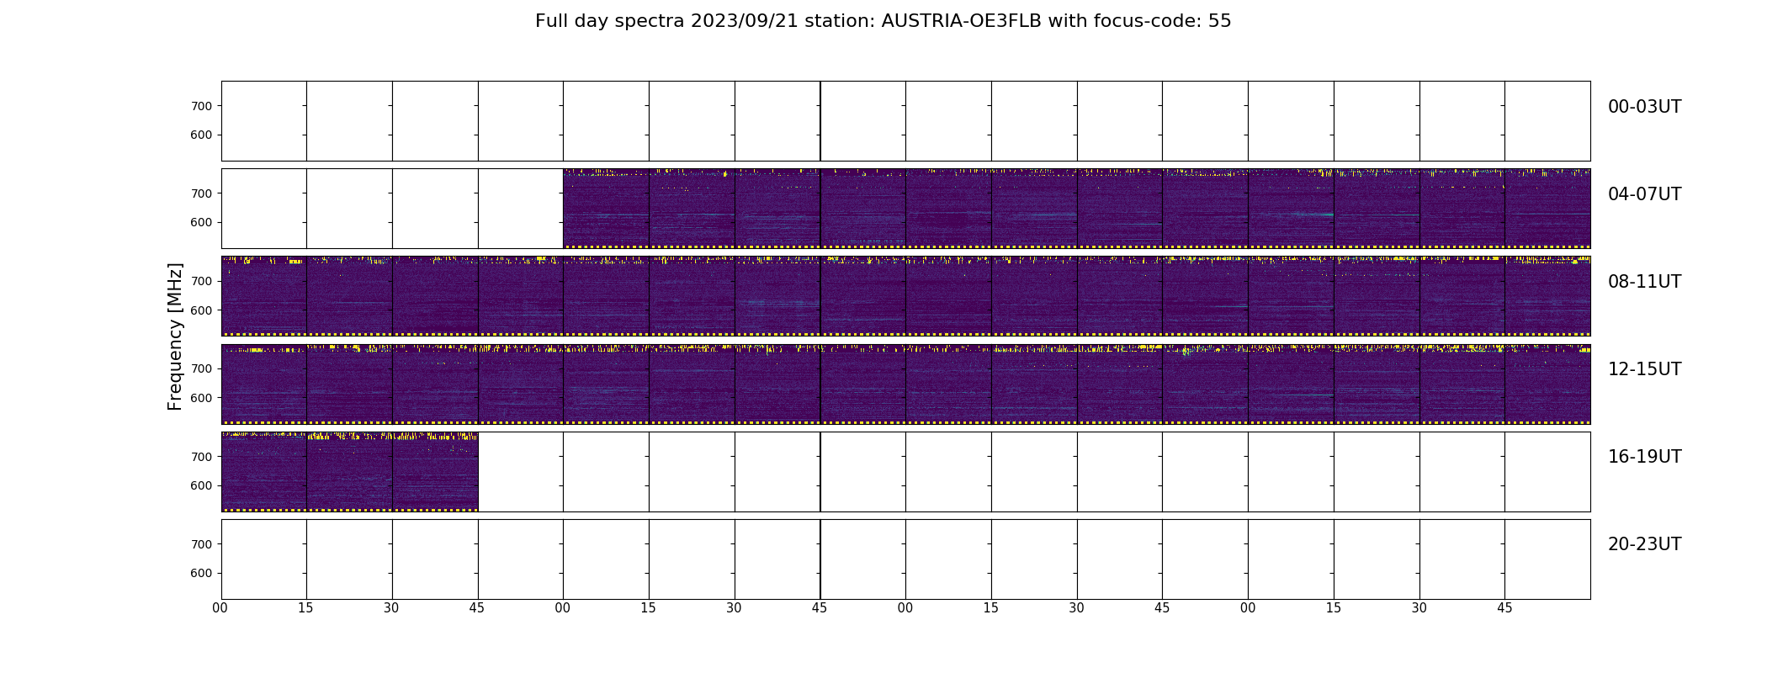Click the 00-03UT row label

pyautogui.click(x=1644, y=107)
